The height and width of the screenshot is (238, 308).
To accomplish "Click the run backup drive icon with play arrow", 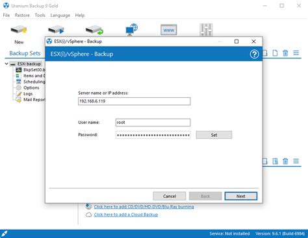I will (56, 30).
